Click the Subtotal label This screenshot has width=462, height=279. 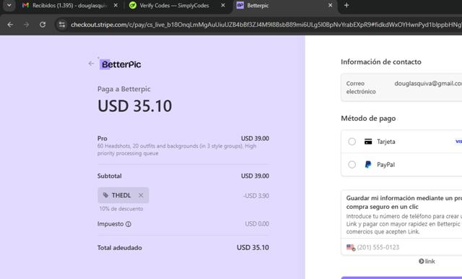click(x=109, y=176)
